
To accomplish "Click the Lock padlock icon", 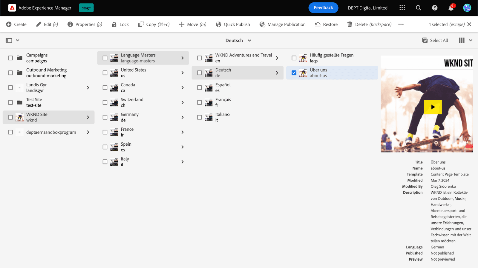I will tap(114, 24).
